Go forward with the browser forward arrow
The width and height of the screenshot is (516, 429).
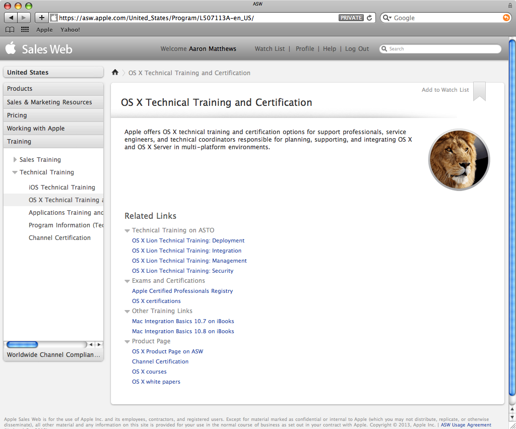coord(24,18)
